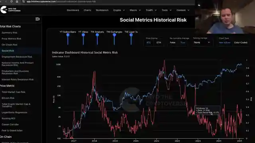
Task: Open Bitcoin Risk chart
Action: tap(8, 98)
